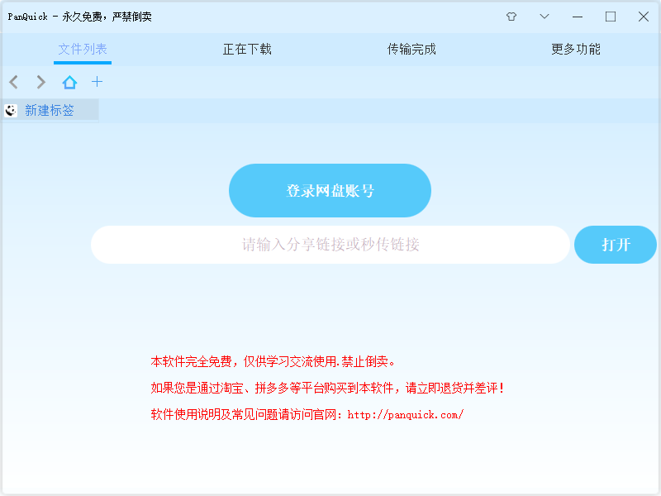Click the 打开 button

pyautogui.click(x=616, y=245)
